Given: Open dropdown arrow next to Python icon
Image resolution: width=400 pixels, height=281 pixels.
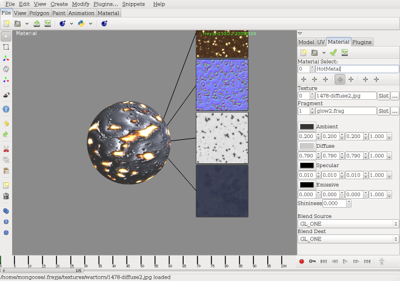Looking at the screenshot, I should pyautogui.click(x=90, y=24).
